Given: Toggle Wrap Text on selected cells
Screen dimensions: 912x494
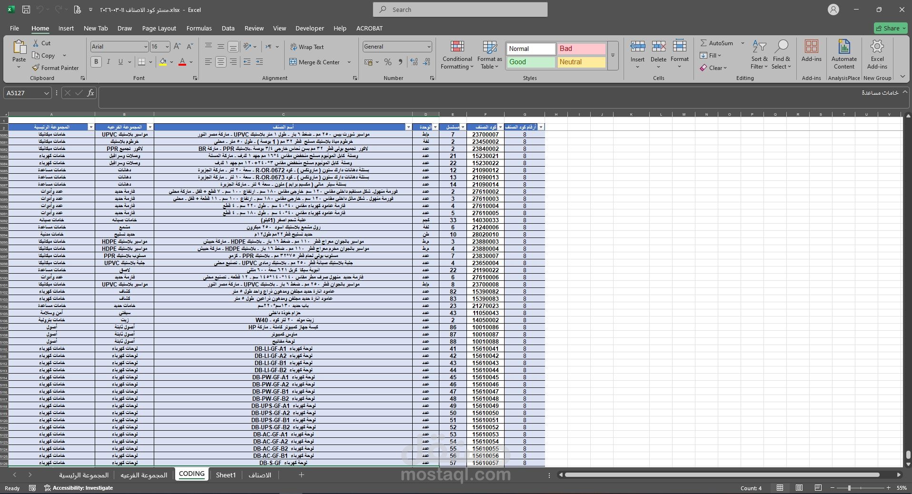Looking at the screenshot, I should 307,47.
